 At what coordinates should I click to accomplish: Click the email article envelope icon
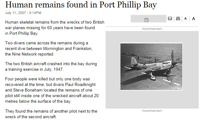(170, 19)
